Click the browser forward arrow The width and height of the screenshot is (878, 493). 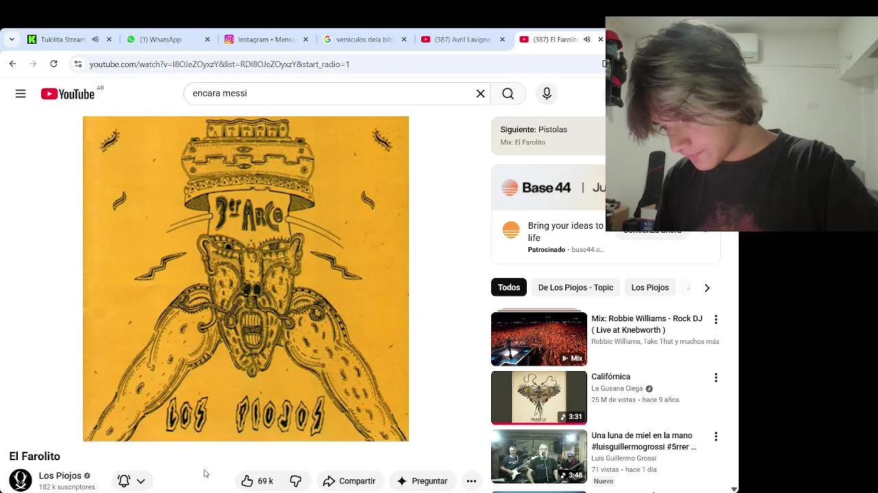tap(33, 64)
